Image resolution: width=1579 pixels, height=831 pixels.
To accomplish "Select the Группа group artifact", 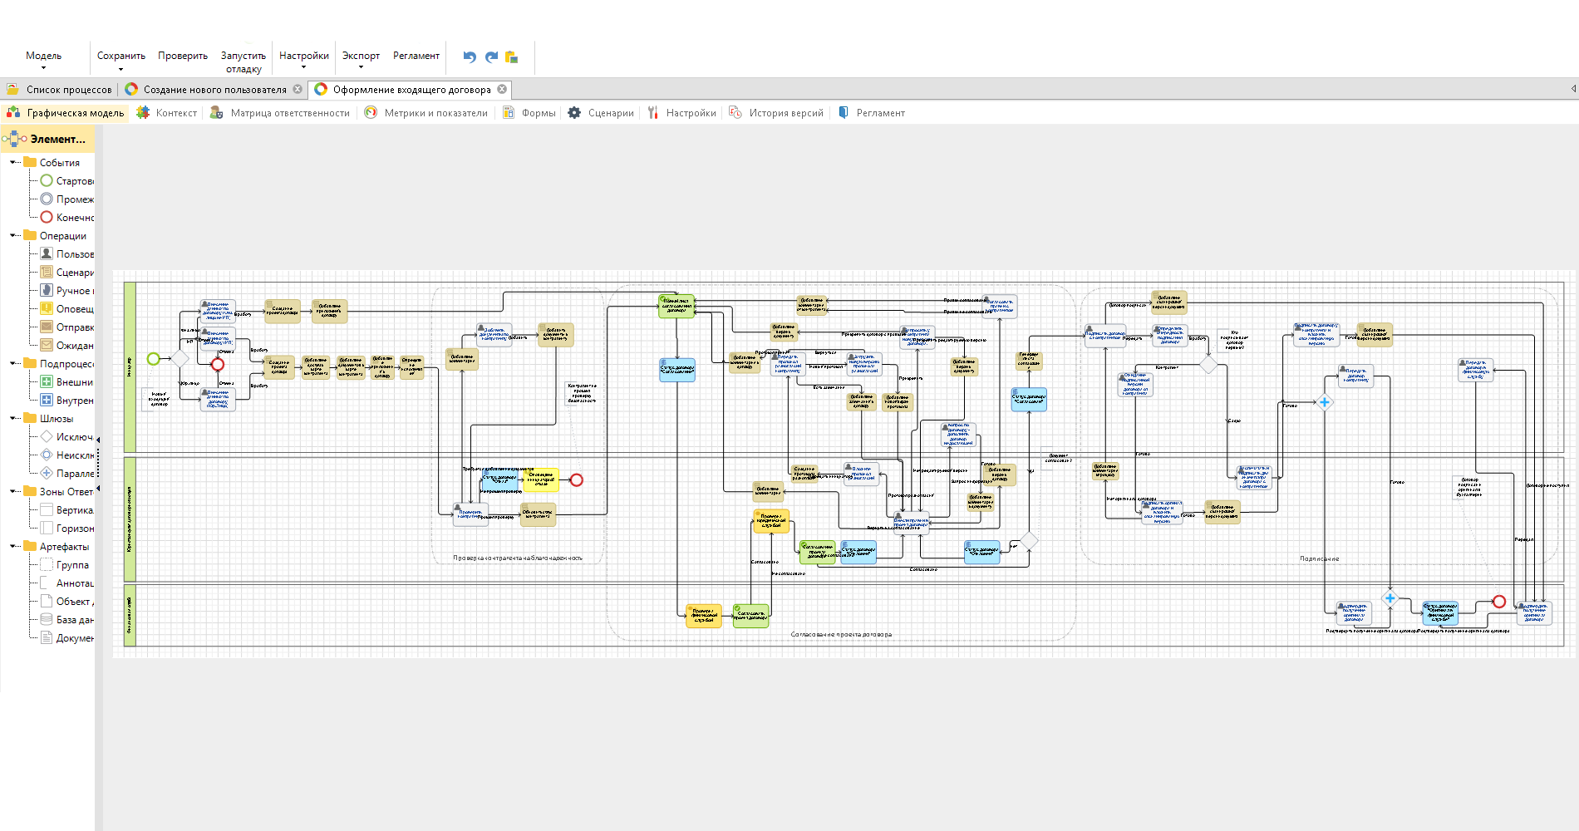I will (x=65, y=564).
